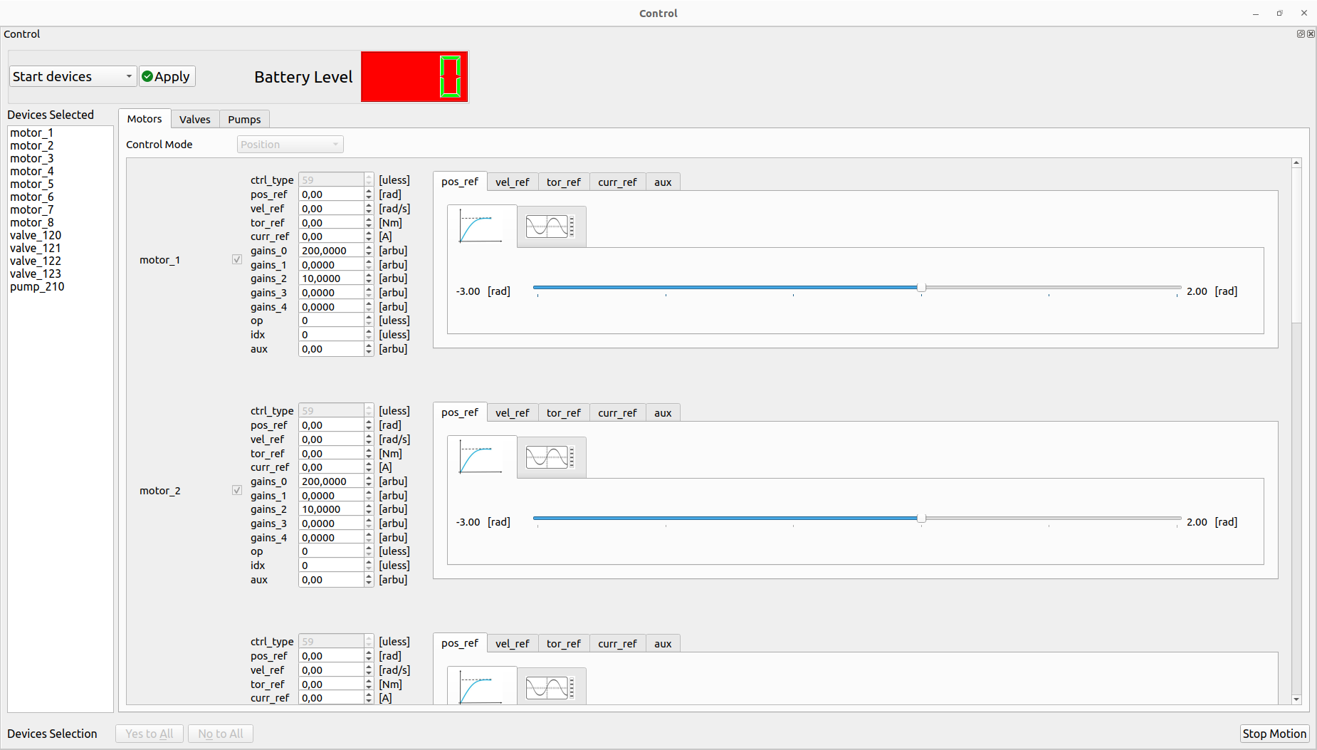This screenshot has height=750, width=1317.
Task: Click motor_1 vel_ref input field
Action: point(331,209)
